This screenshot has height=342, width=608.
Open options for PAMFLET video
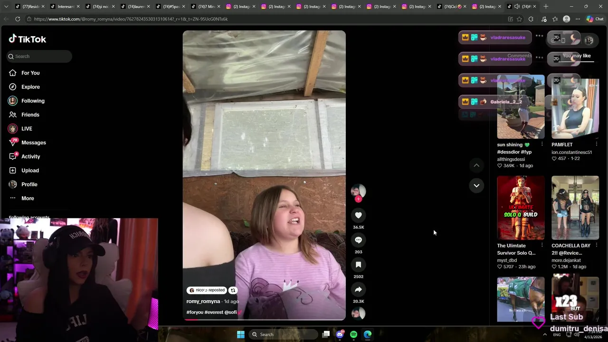tap(597, 144)
